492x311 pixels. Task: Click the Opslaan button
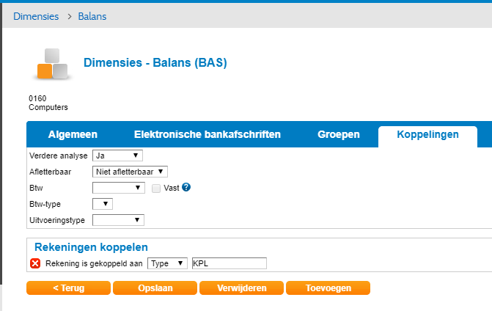(155, 288)
